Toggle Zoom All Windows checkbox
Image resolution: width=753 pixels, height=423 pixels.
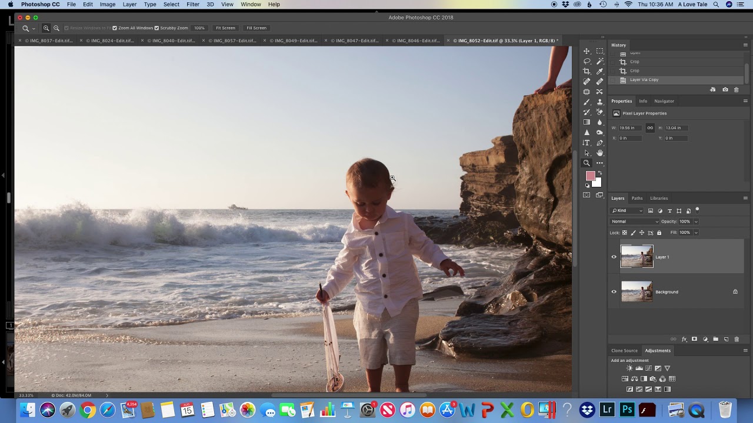pos(115,28)
